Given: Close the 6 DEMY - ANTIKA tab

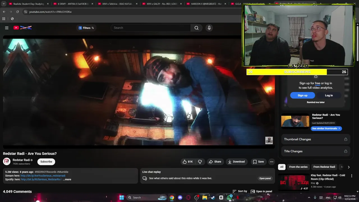Looking at the screenshot, I should tap(92, 4).
